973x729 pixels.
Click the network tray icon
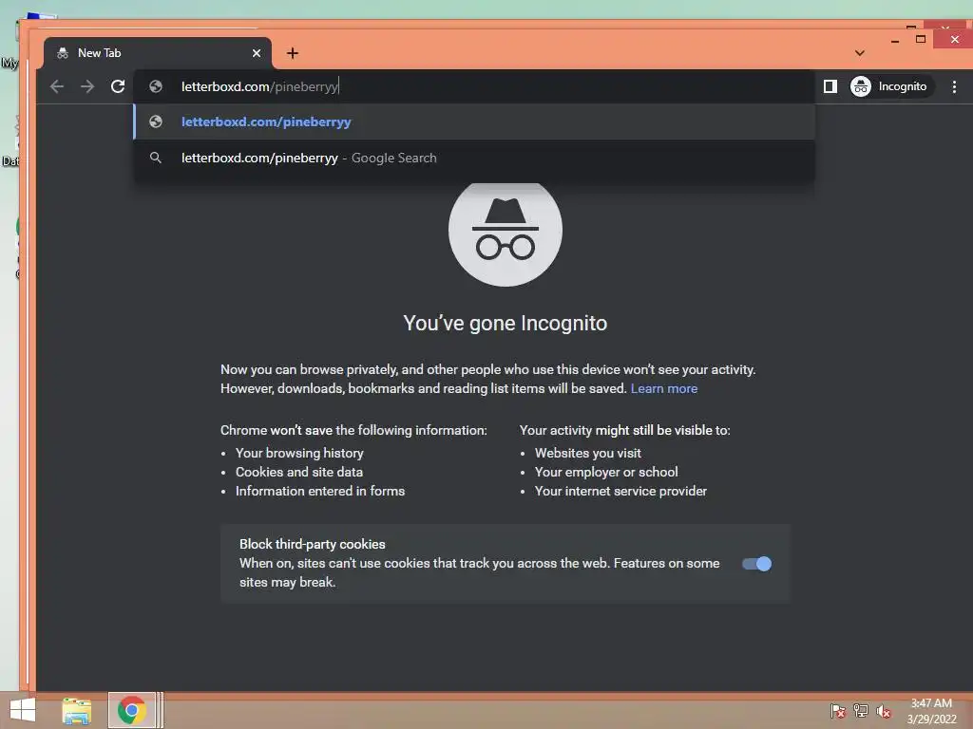point(861,711)
